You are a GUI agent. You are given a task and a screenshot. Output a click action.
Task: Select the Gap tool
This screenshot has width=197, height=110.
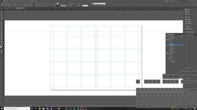tap(2, 15)
